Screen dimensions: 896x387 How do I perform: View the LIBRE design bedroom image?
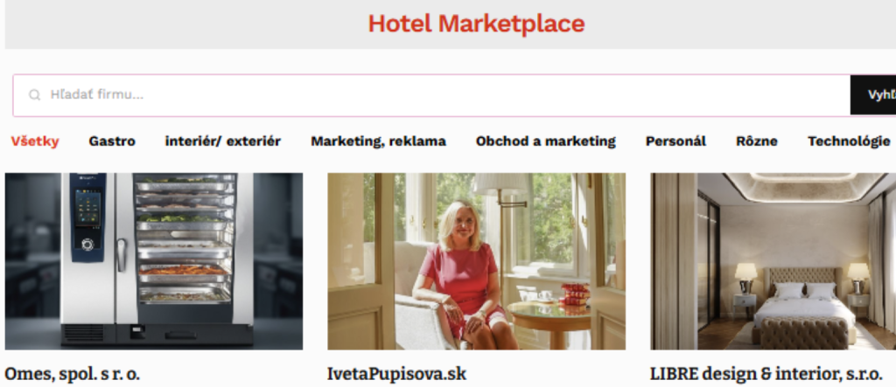point(773,261)
